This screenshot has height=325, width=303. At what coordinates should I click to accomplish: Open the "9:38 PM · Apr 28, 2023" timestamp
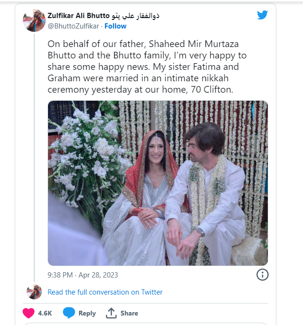pos(83,275)
